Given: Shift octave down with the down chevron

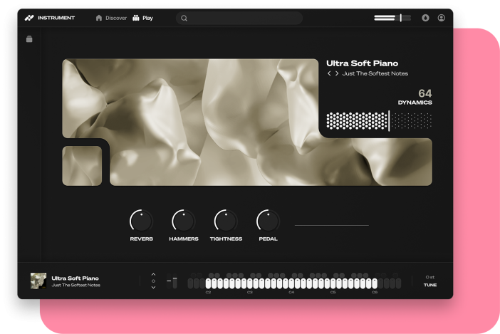Looking at the screenshot, I should point(153,288).
